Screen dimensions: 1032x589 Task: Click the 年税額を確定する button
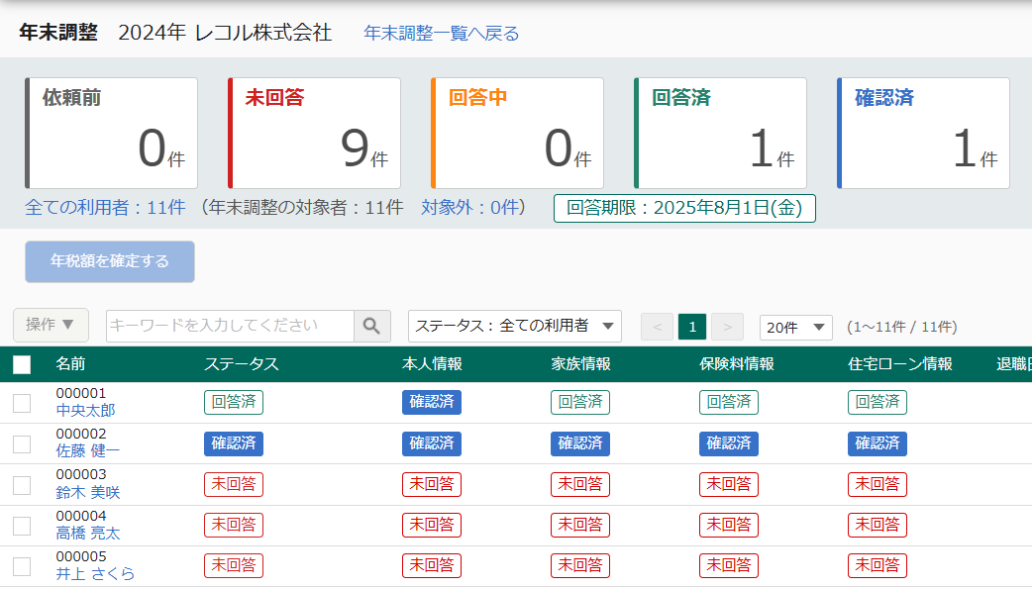point(109,261)
